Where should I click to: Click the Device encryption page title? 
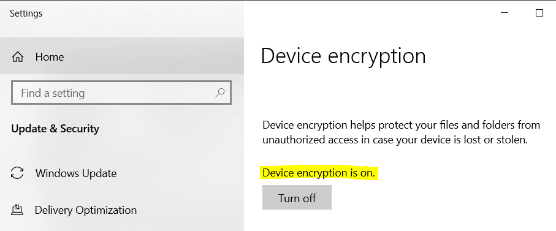coord(343,56)
